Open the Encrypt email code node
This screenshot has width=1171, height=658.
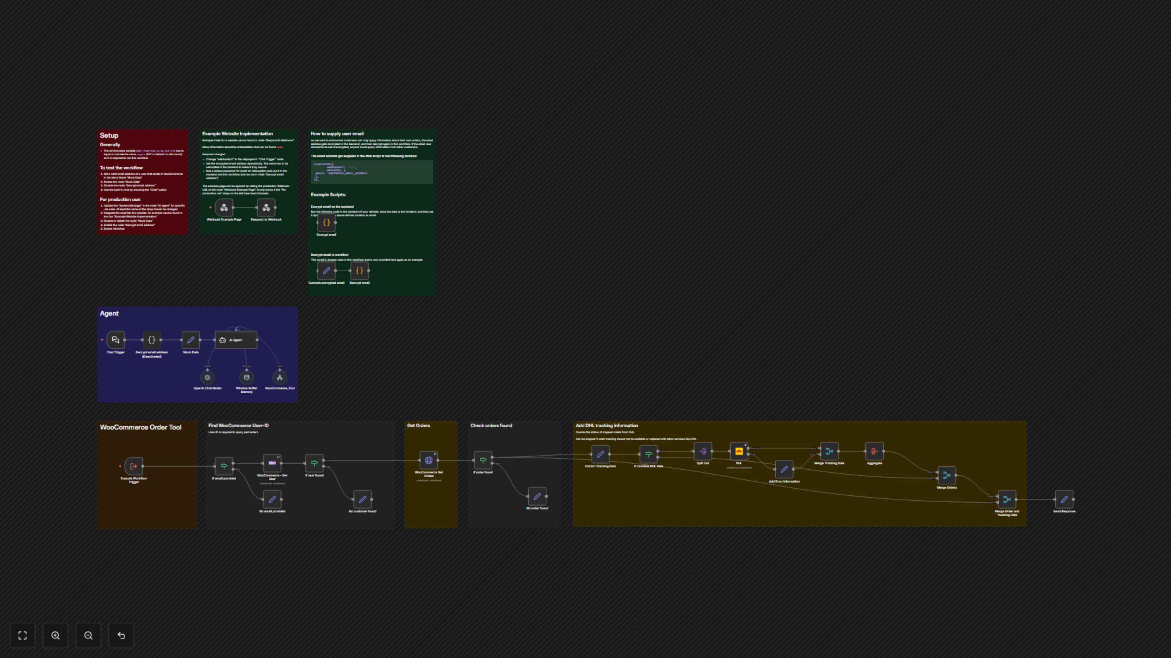click(326, 222)
